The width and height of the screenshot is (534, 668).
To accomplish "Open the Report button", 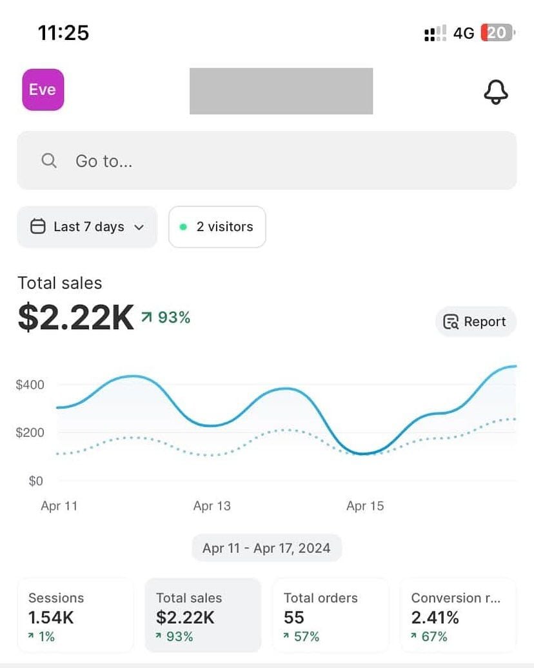I will pyautogui.click(x=475, y=321).
